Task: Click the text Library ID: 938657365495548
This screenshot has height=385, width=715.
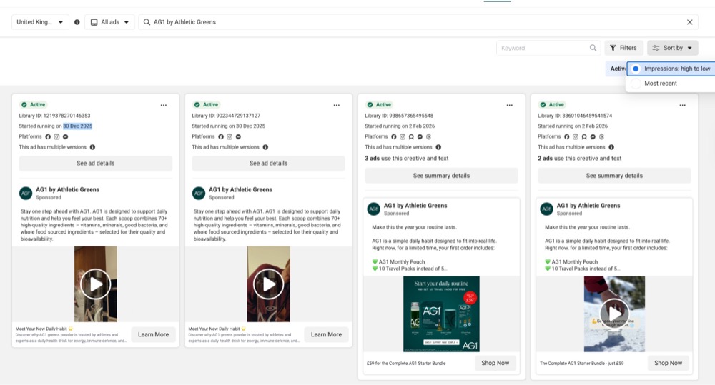Action: (x=399, y=116)
